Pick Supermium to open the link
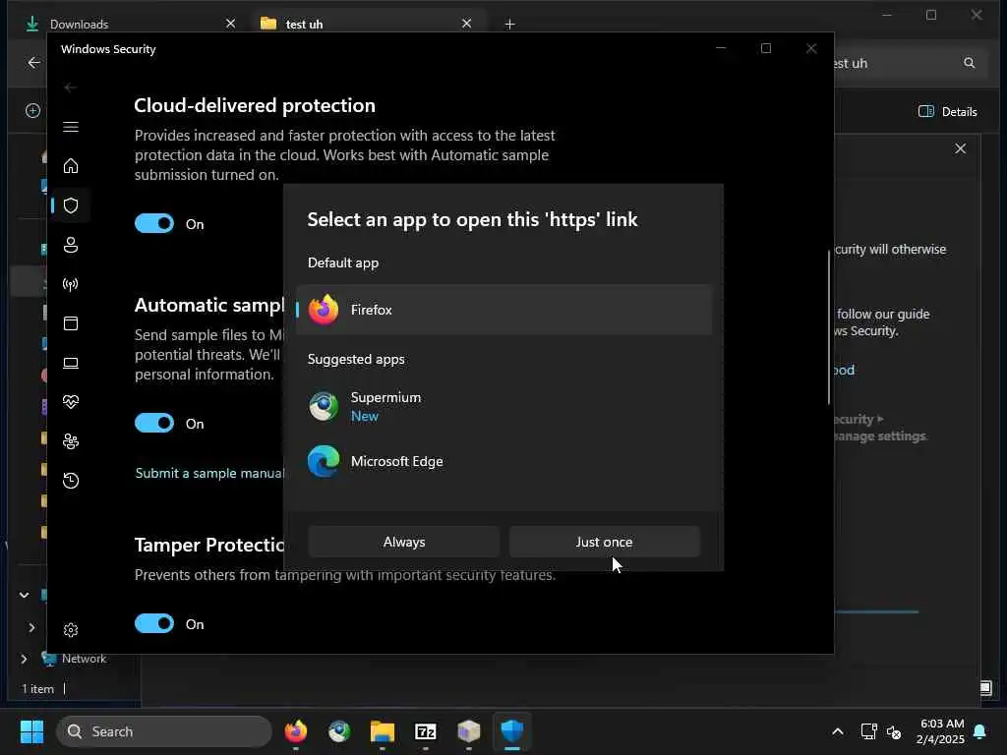The height and width of the screenshot is (755, 1007). click(504, 406)
